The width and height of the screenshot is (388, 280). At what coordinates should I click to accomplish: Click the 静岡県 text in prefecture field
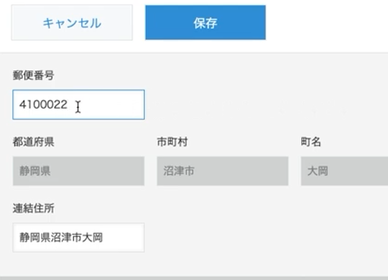click(35, 171)
